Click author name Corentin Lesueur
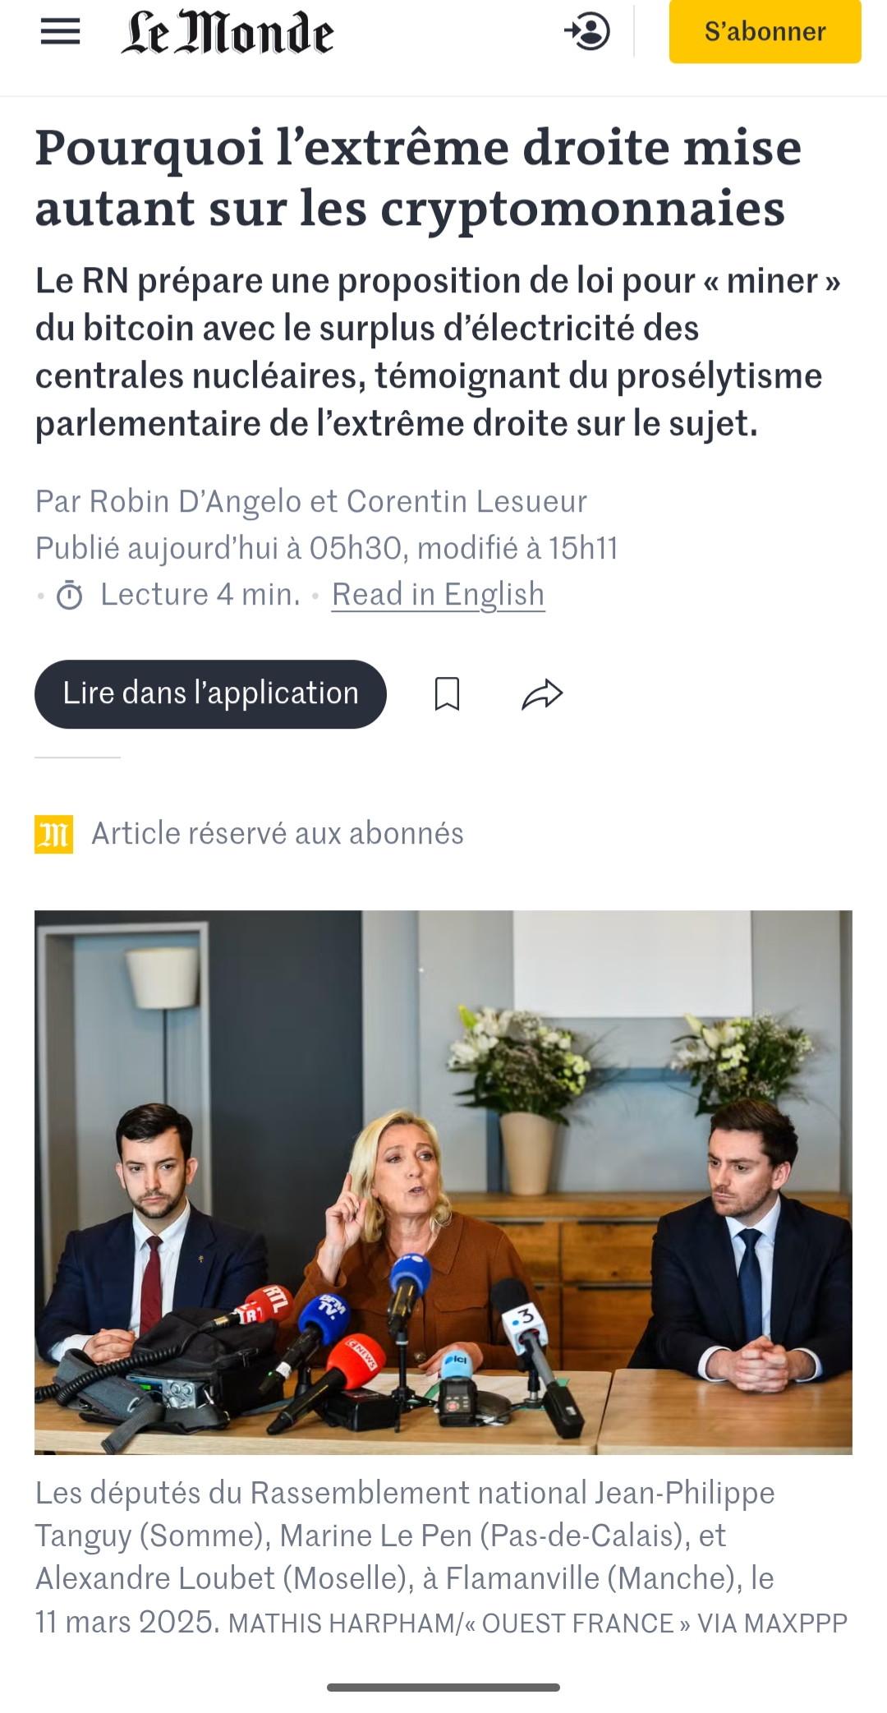Viewport: 887px width, 1713px height. pos(467,501)
